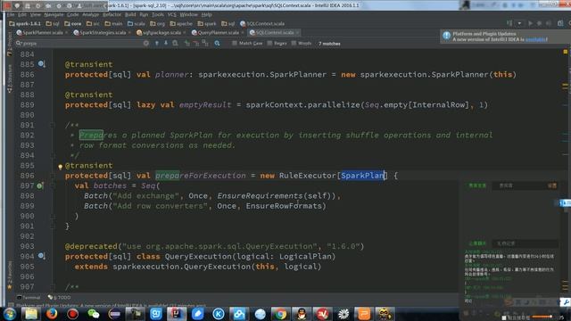
Task: Open IntelliJ IDEA taskbar icon
Action: point(177,314)
